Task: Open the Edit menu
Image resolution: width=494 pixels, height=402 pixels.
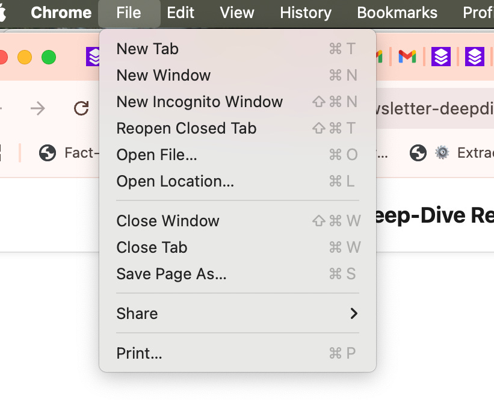Action: pos(181,13)
